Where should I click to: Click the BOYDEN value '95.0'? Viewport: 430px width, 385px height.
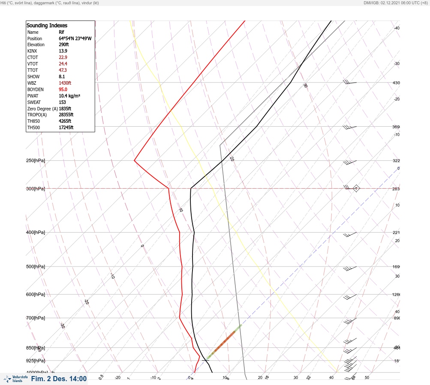tap(63, 89)
